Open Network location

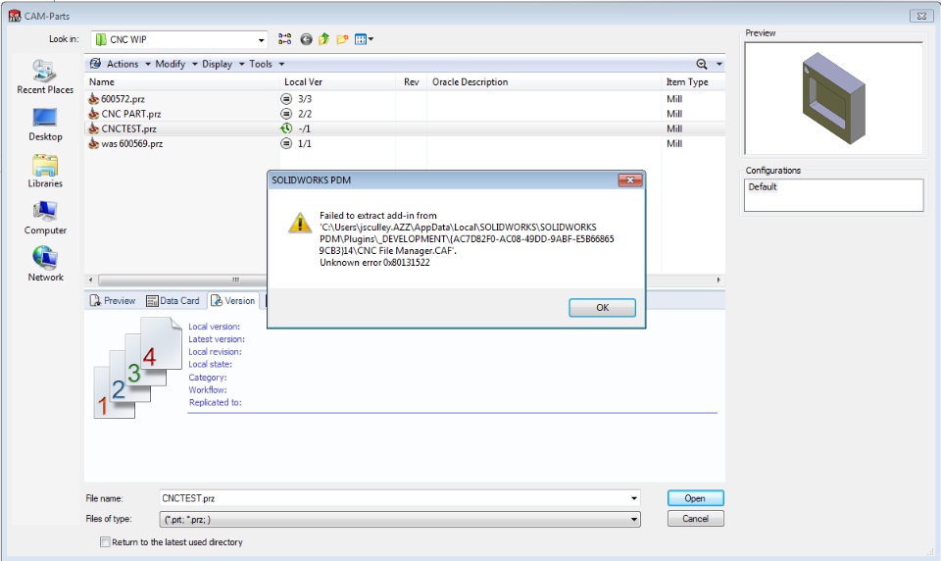(x=45, y=264)
